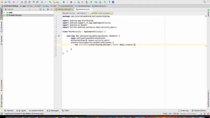Open the Android Profiler tool window
210x118 pixels.
point(36,111)
